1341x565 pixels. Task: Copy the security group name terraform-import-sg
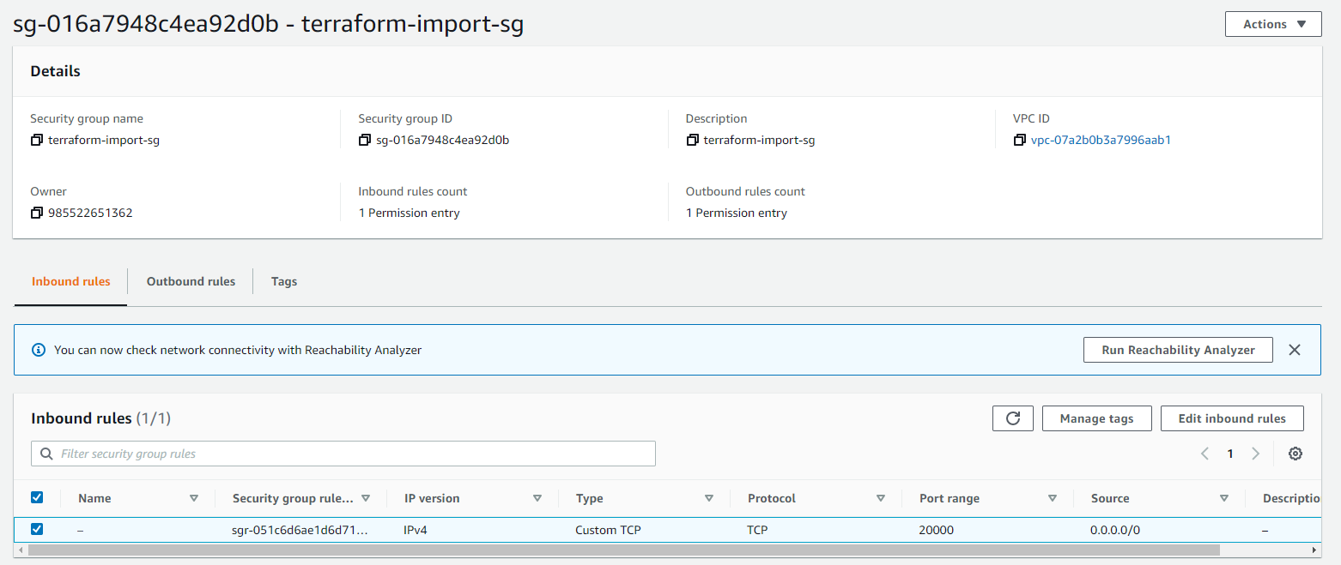pos(36,140)
